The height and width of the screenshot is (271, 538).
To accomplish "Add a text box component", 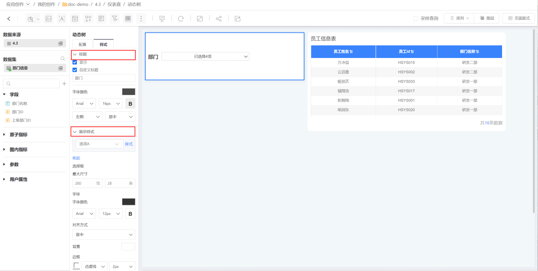I will coord(62,19).
